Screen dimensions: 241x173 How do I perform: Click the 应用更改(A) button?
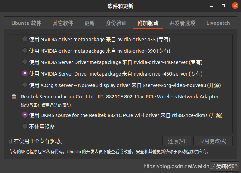pyautogui.click(x=213, y=141)
